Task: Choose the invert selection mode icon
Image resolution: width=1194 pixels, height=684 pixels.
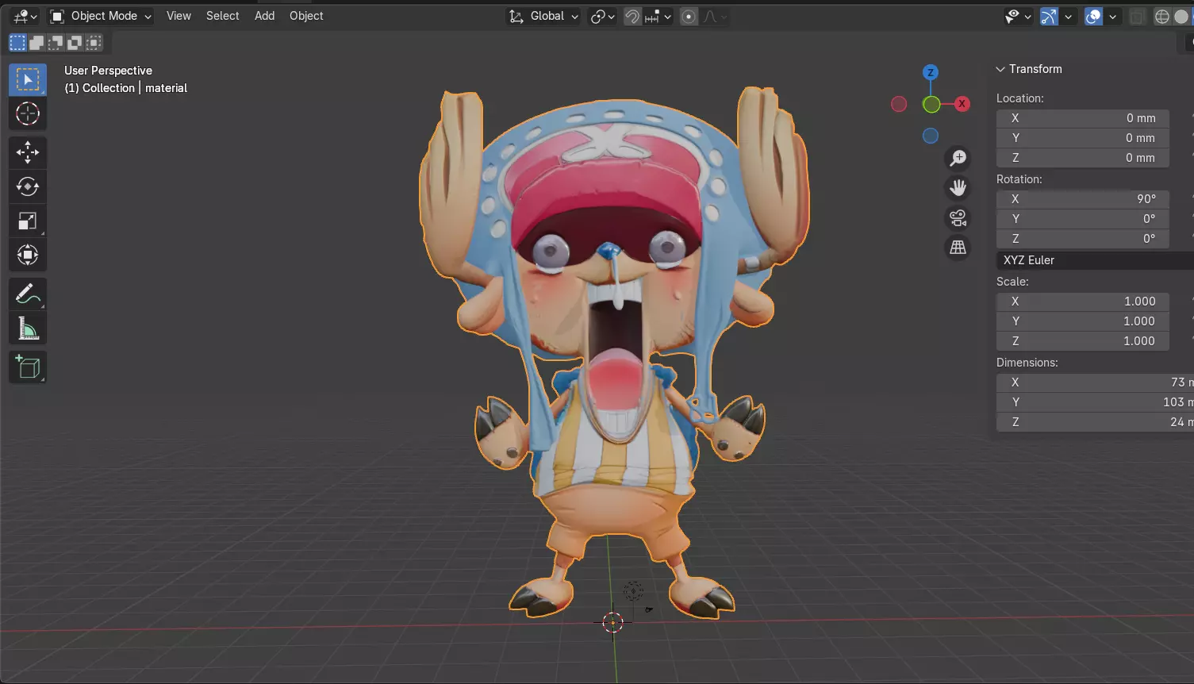Action: pyautogui.click(x=75, y=42)
